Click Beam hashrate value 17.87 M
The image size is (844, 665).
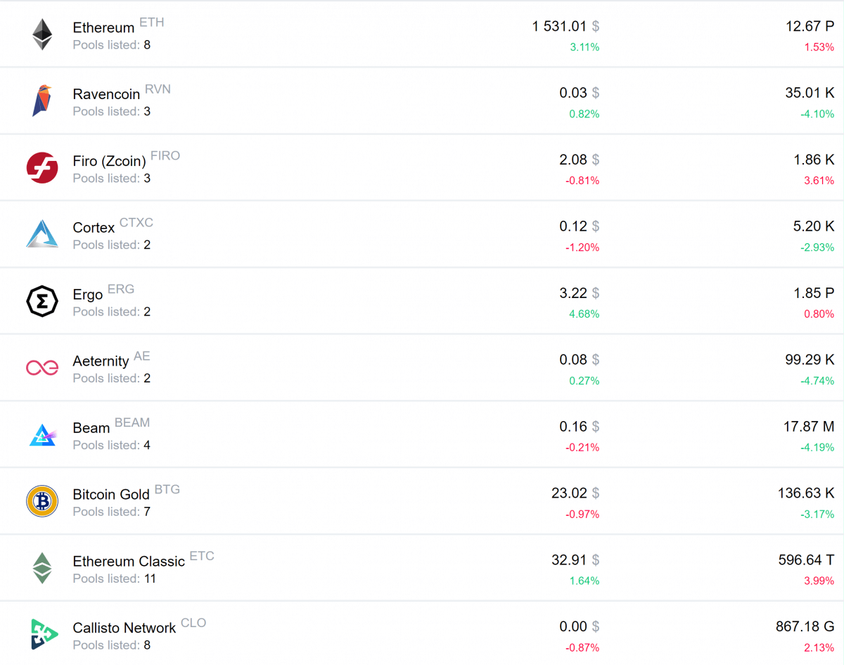808,427
